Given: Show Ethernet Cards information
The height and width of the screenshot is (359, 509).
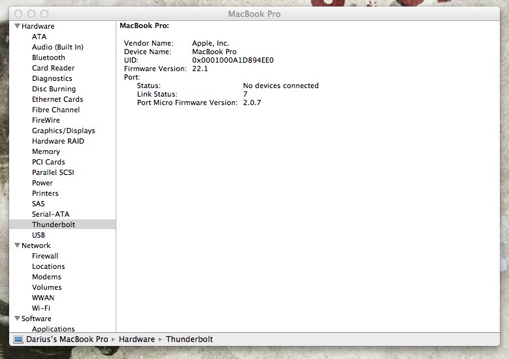Looking at the screenshot, I should pos(57,99).
